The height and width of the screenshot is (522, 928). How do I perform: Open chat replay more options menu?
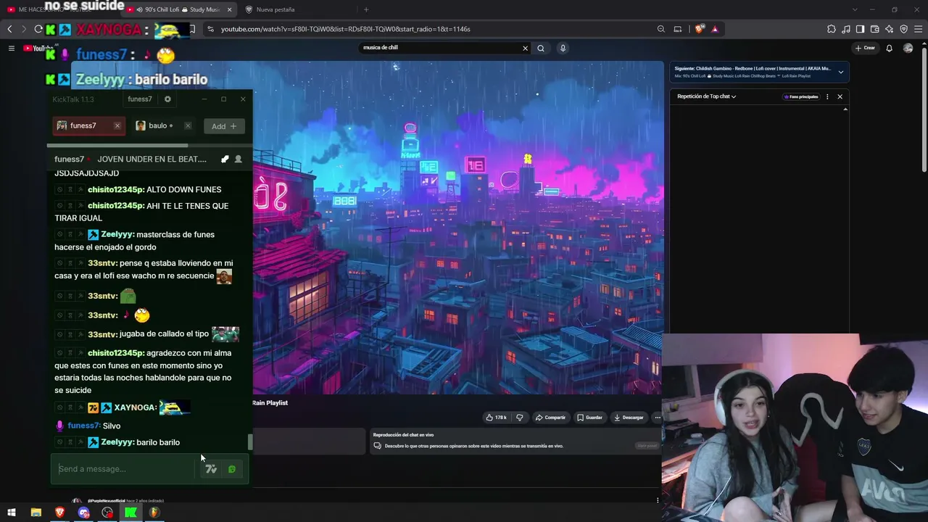tap(827, 96)
